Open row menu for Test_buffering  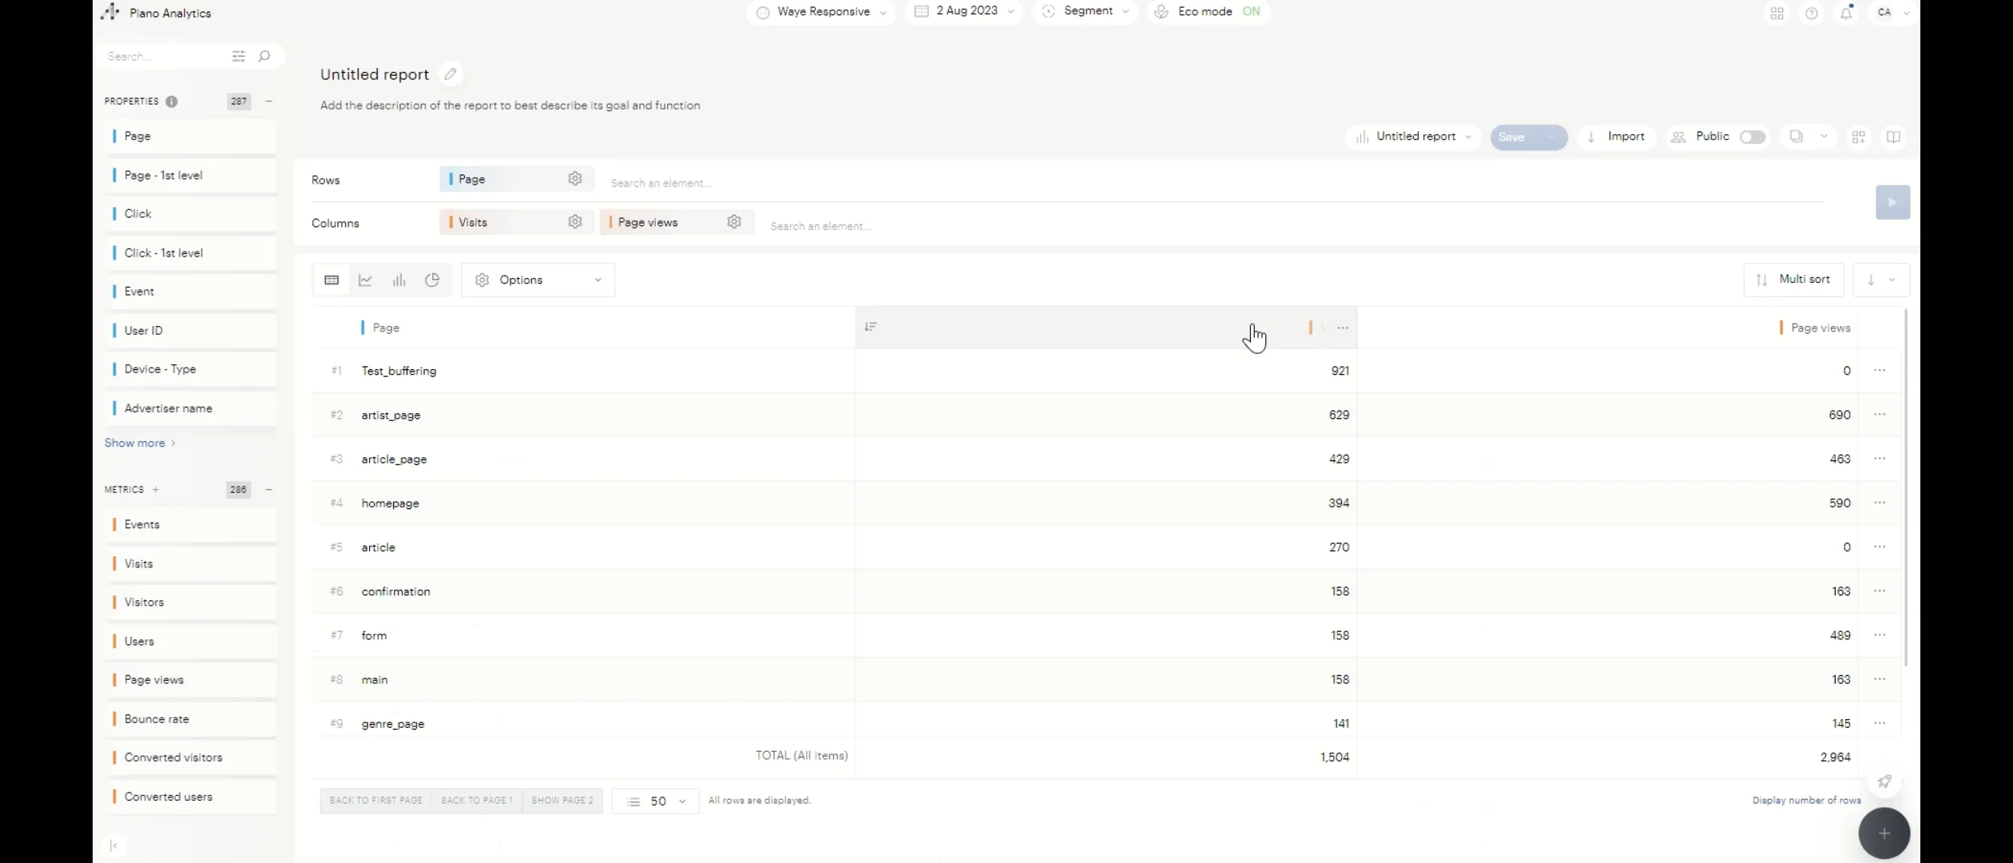point(1880,371)
